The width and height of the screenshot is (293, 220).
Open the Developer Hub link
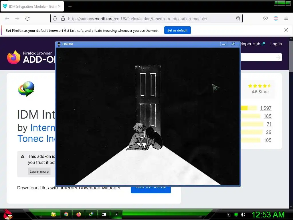point(253,44)
